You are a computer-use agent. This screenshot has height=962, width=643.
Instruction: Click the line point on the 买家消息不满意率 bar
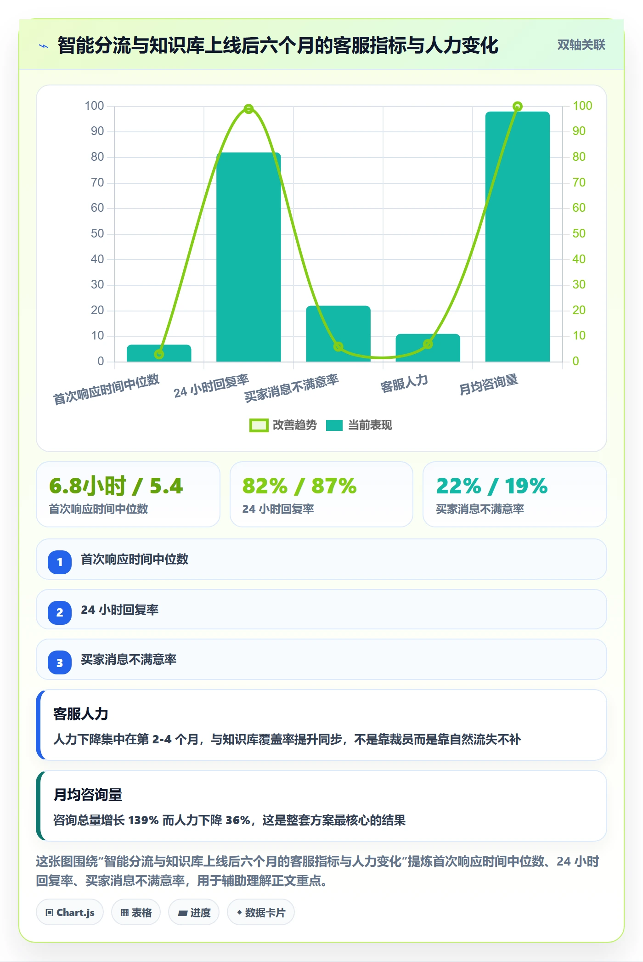pyautogui.click(x=338, y=346)
